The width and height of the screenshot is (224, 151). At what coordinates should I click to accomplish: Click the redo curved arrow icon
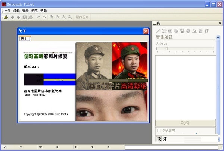(44, 17)
